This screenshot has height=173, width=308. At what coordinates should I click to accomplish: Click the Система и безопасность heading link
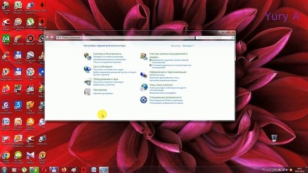(107, 54)
